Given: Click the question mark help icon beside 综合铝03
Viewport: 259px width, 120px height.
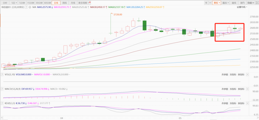Looking at the screenshot, I should click(x=26, y=7).
